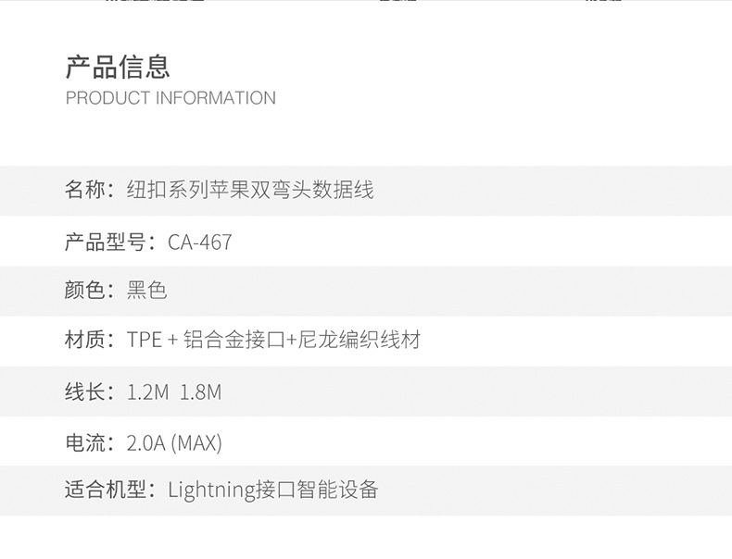Choose the 1.2M cable length
The width and height of the screenshot is (732, 559).
[x=147, y=392]
